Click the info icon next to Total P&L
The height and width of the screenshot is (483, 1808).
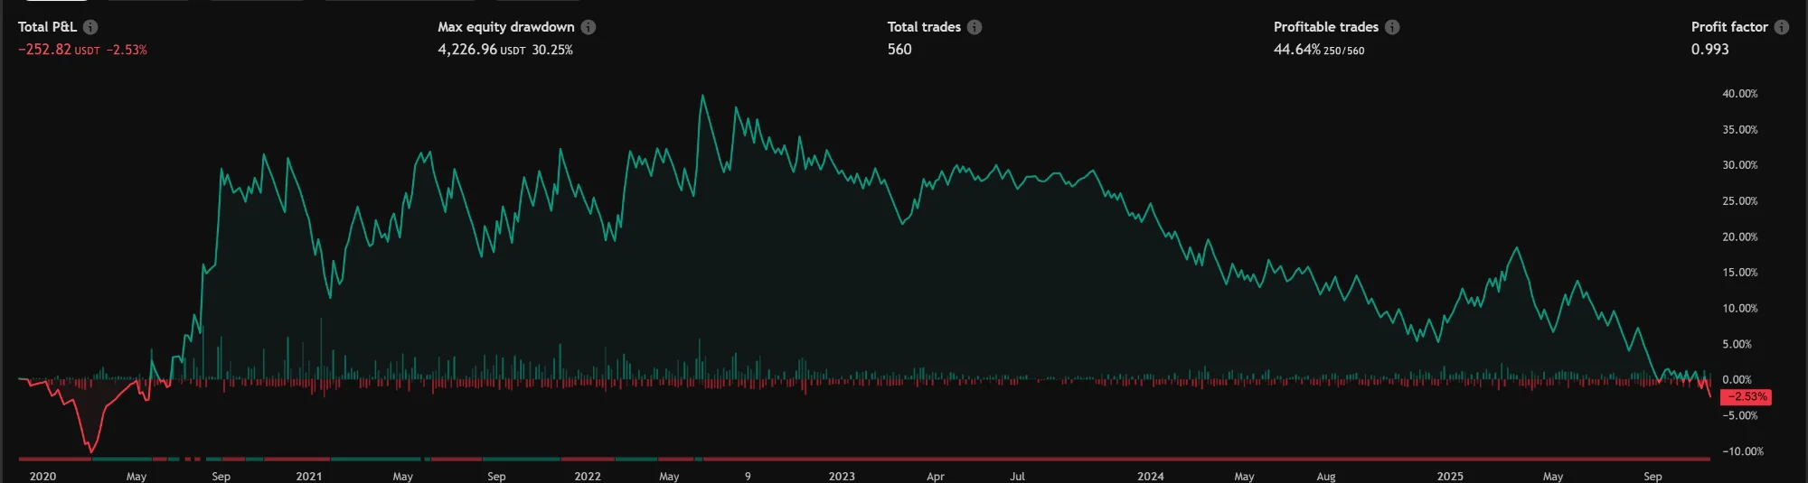(90, 27)
